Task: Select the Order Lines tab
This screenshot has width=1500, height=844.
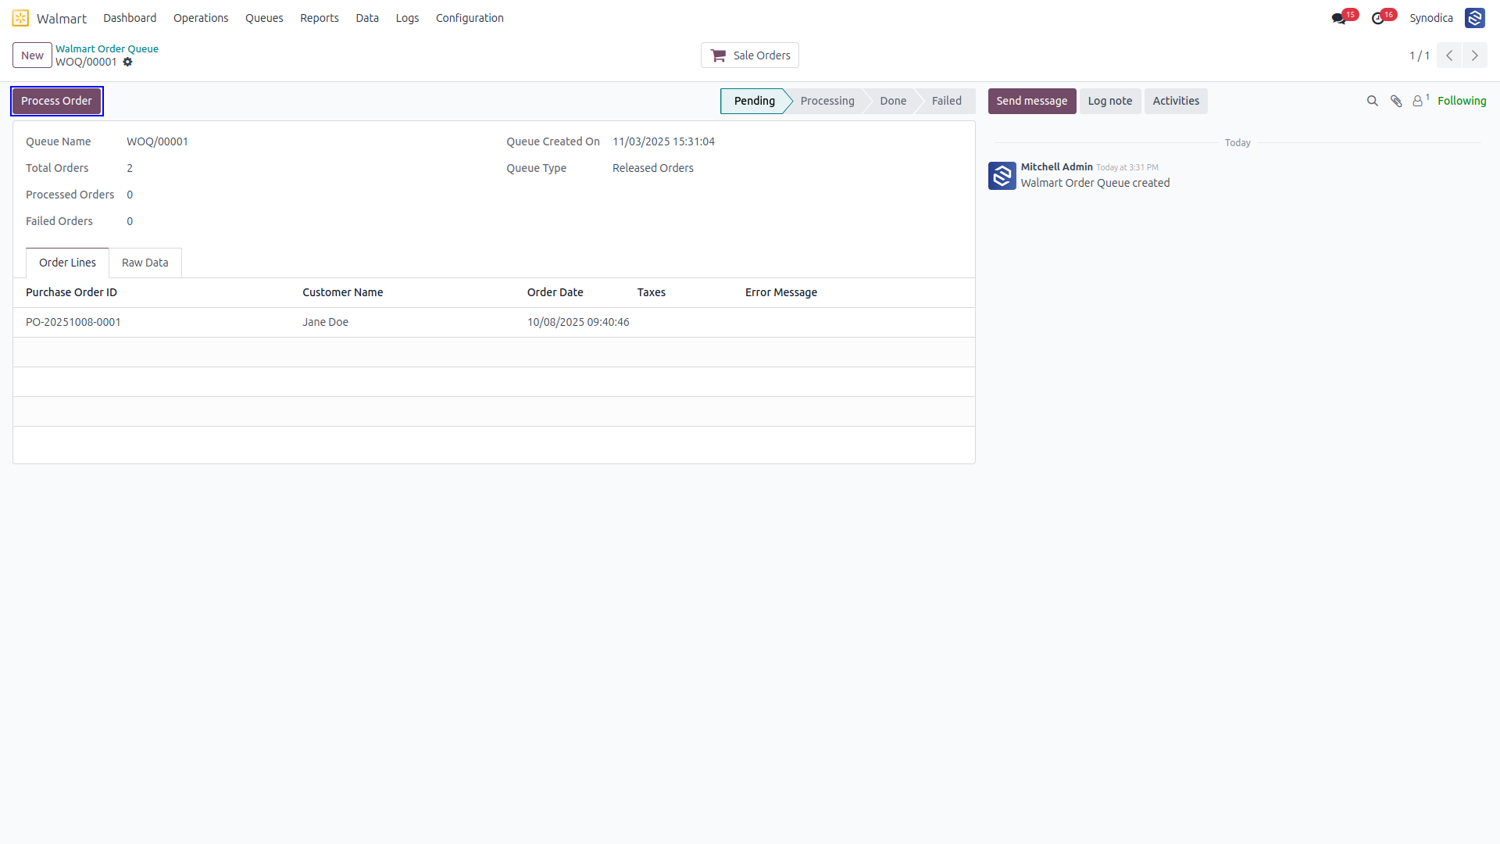Action: [x=67, y=263]
